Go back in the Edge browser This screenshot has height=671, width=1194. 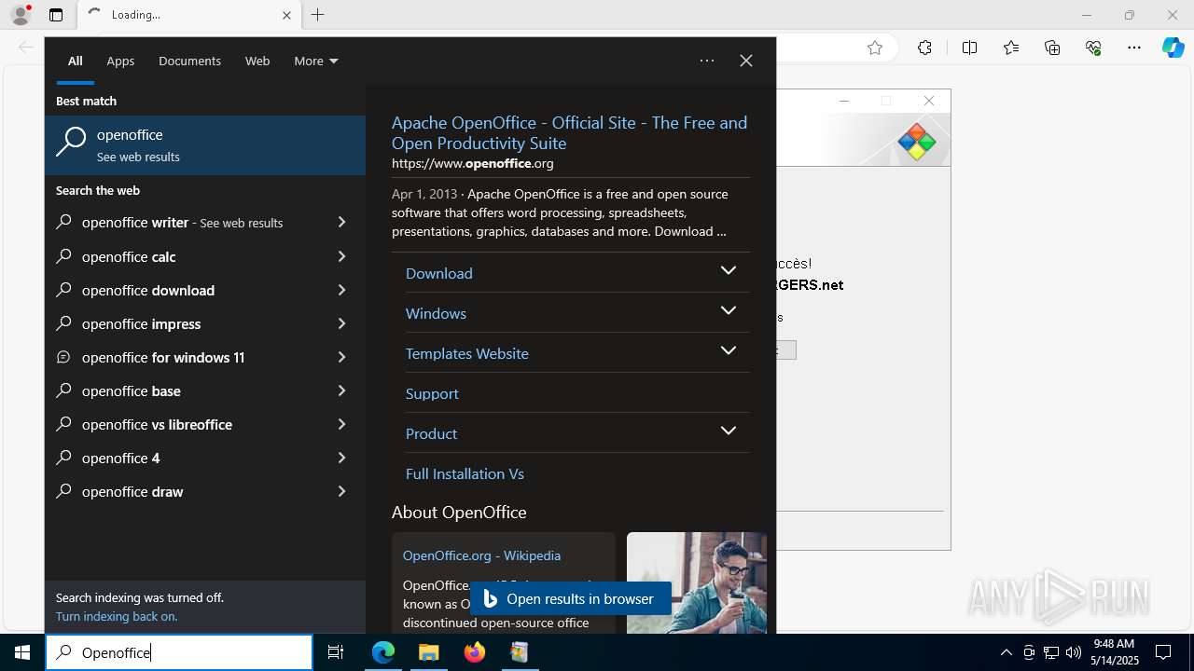[x=26, y=48]
